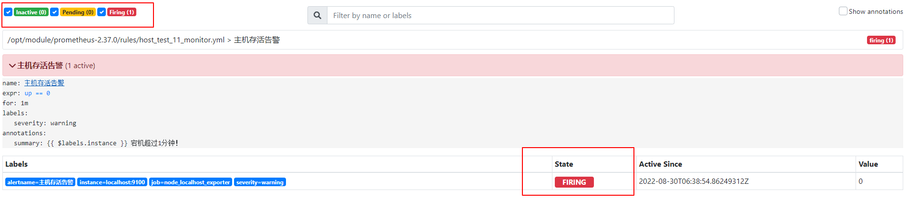Uncheck the Pending (0) filter checkbox
The width and height of the screenshot is (908, 210).
[54, 12]
